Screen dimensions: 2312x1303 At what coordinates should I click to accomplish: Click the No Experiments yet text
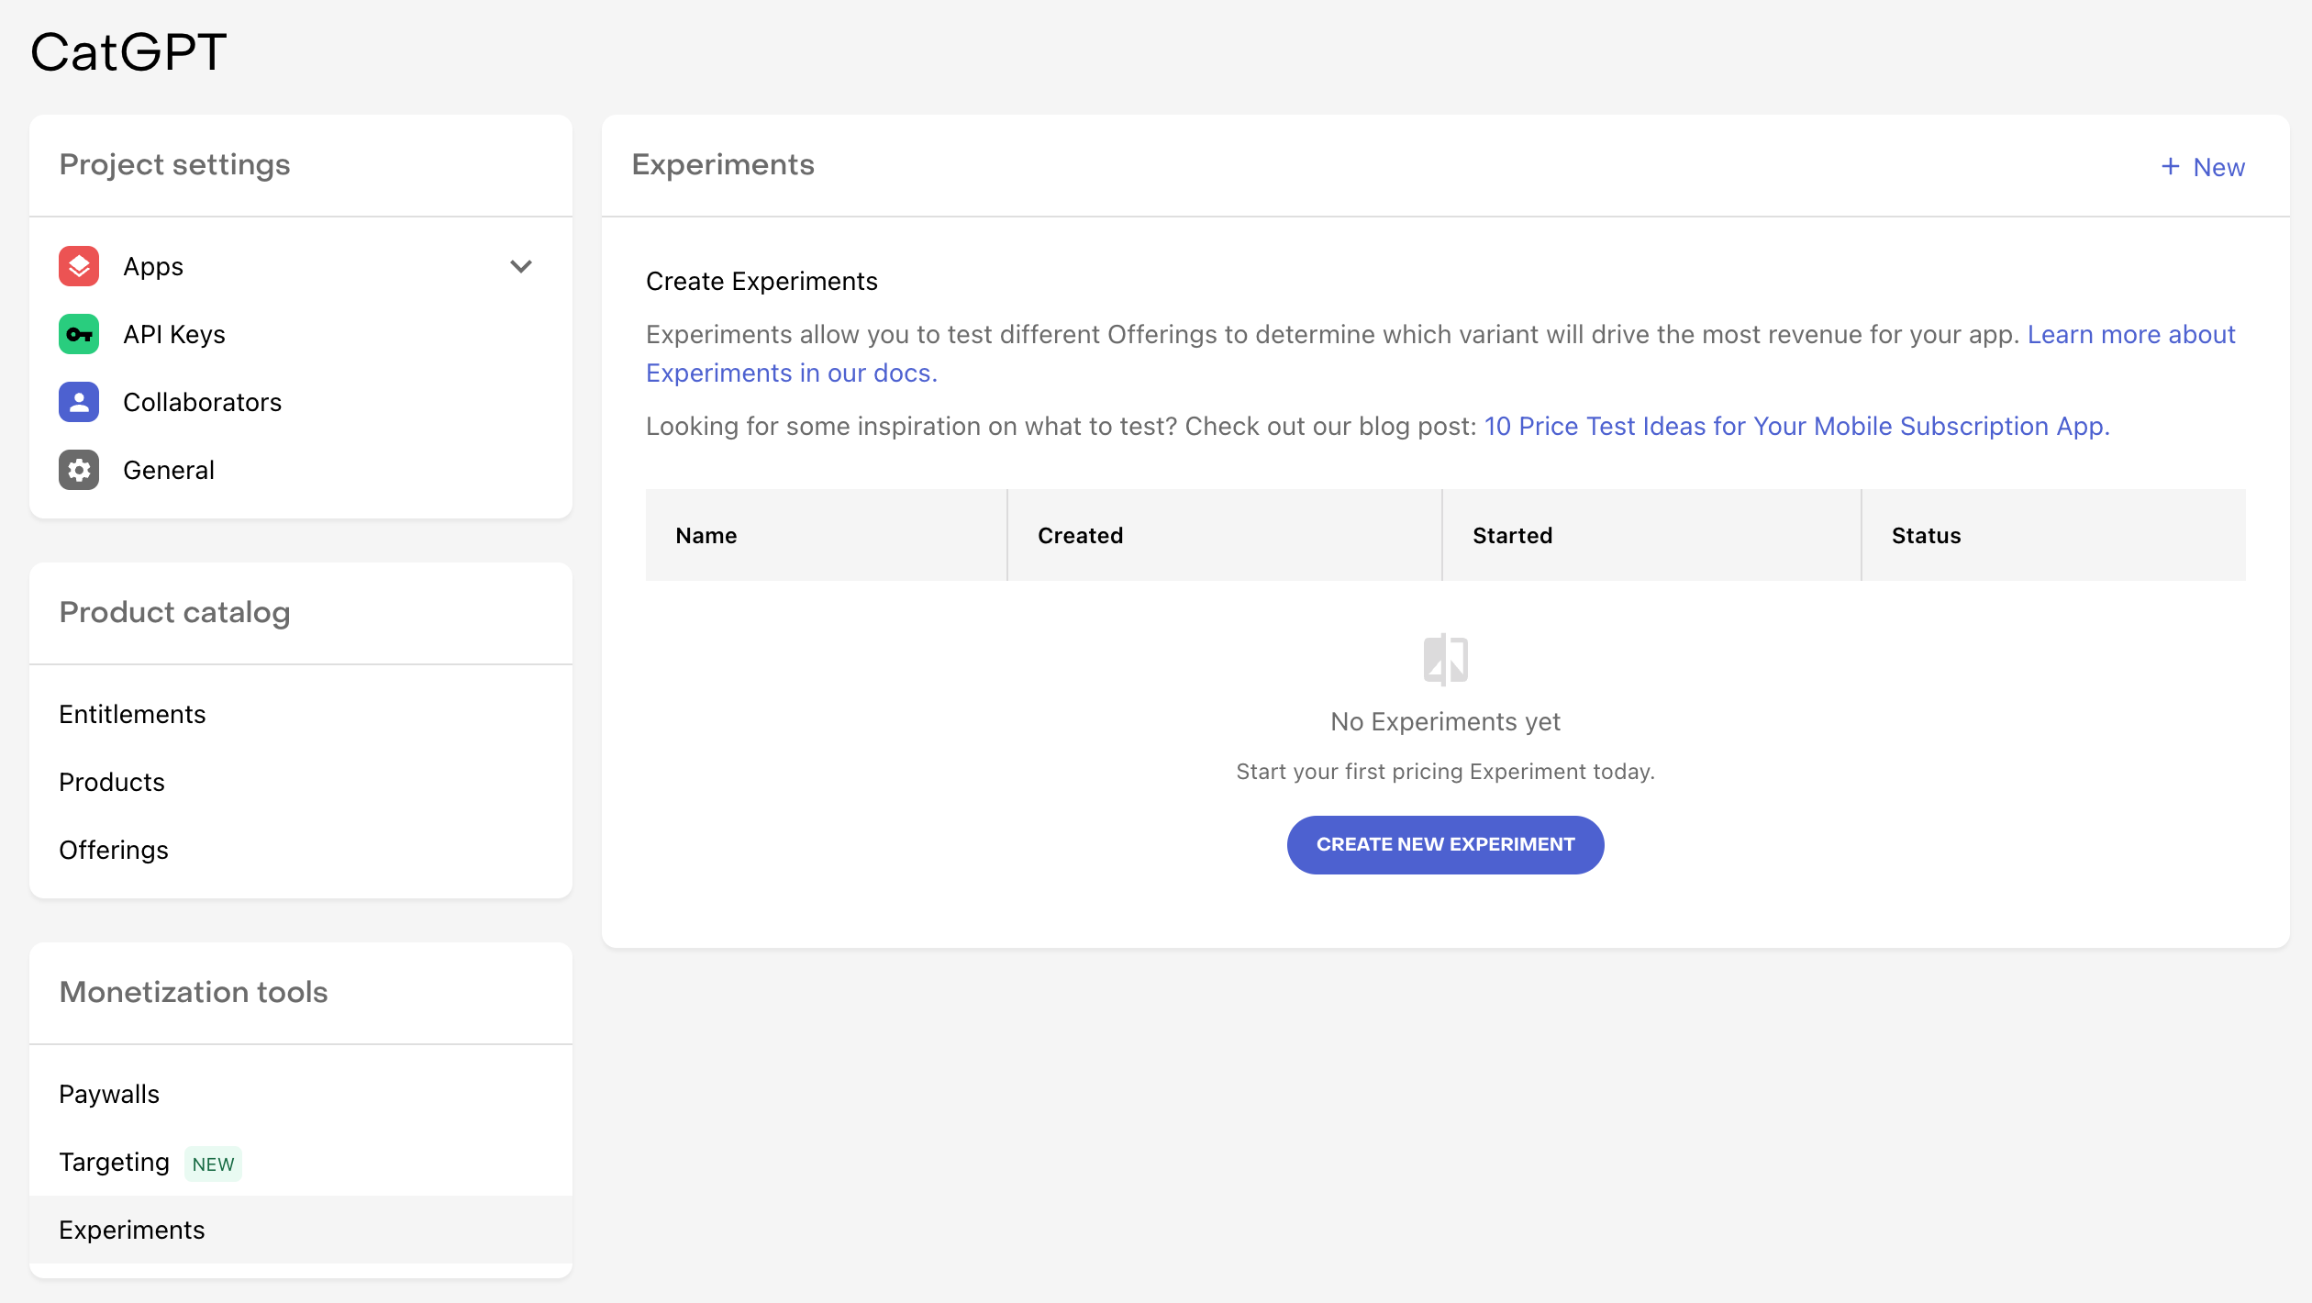[x=1445, y=721]
